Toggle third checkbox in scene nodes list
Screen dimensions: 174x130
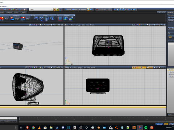170,74
